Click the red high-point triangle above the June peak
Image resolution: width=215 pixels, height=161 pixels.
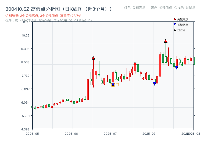tap(93, 57)
